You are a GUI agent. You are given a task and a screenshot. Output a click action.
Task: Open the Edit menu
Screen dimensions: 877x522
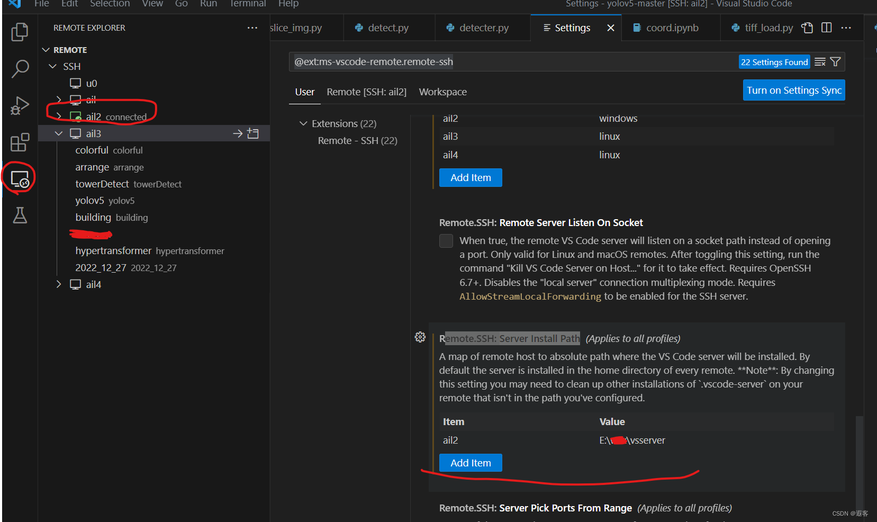69,4
